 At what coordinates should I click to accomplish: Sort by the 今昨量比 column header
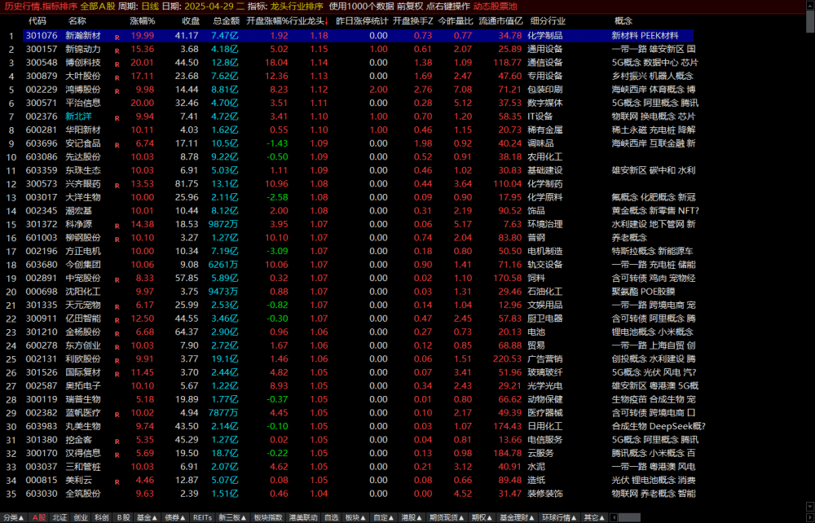pyautogui.click(x=456, y=21)
